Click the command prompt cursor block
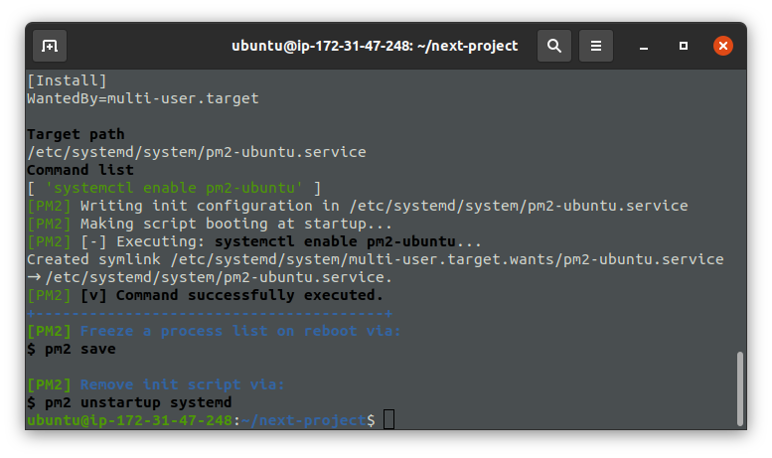 tap(388, 419)
